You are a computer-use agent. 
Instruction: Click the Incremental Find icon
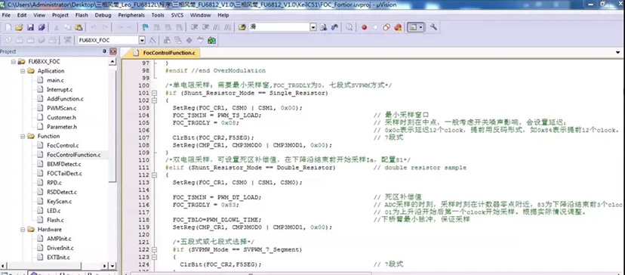coord(334,27)
